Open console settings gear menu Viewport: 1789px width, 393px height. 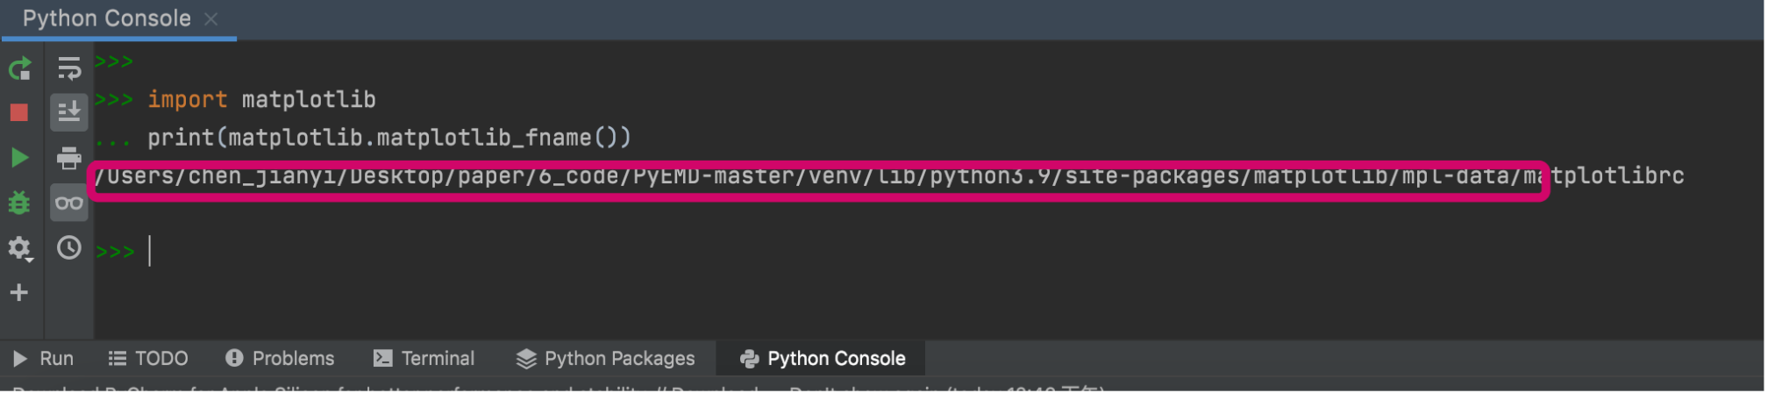pos(19,248)
